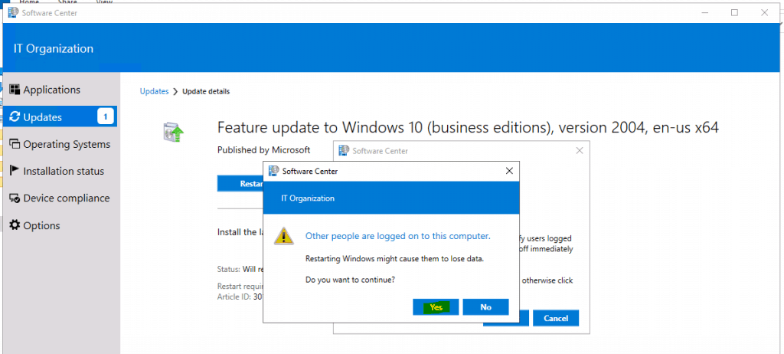Click Software Center icon in main window title
The height and width of the screenshot is (354, 784).
[14, 13]
